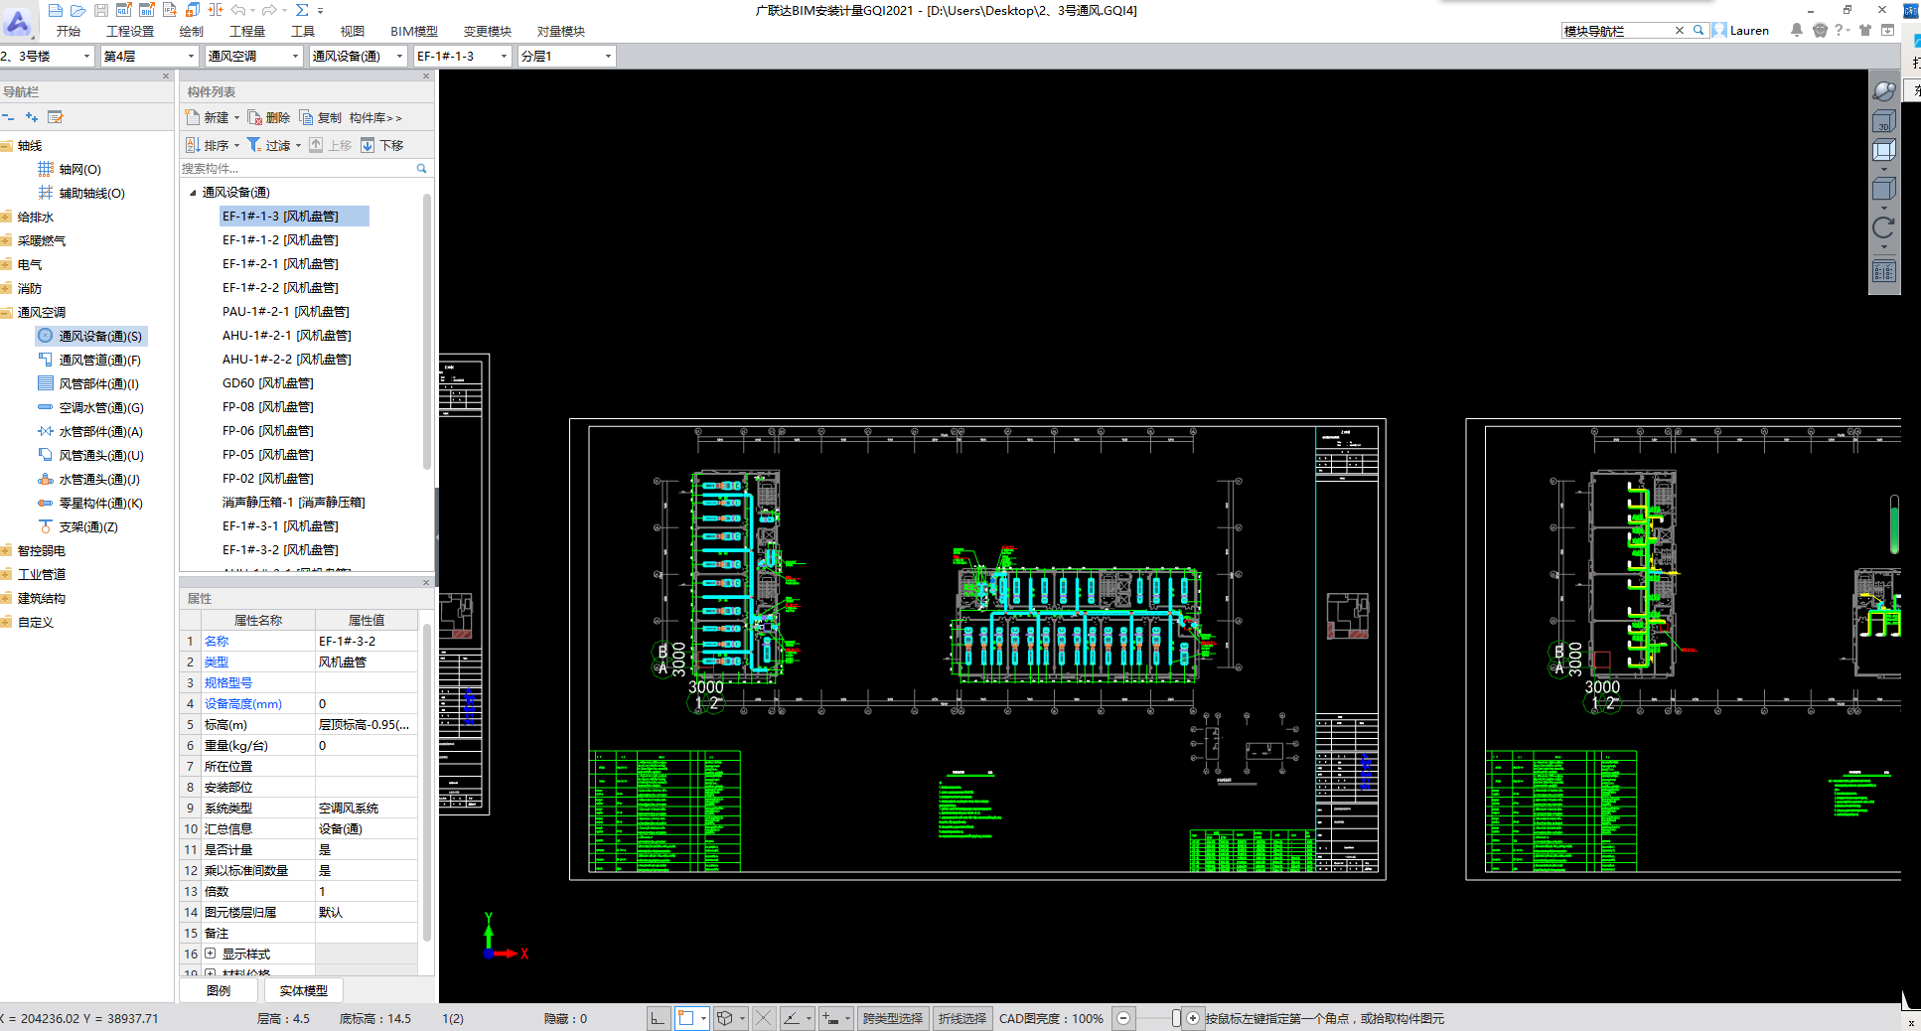Open the layer dropdown showing 分层1

click(566, 56)
